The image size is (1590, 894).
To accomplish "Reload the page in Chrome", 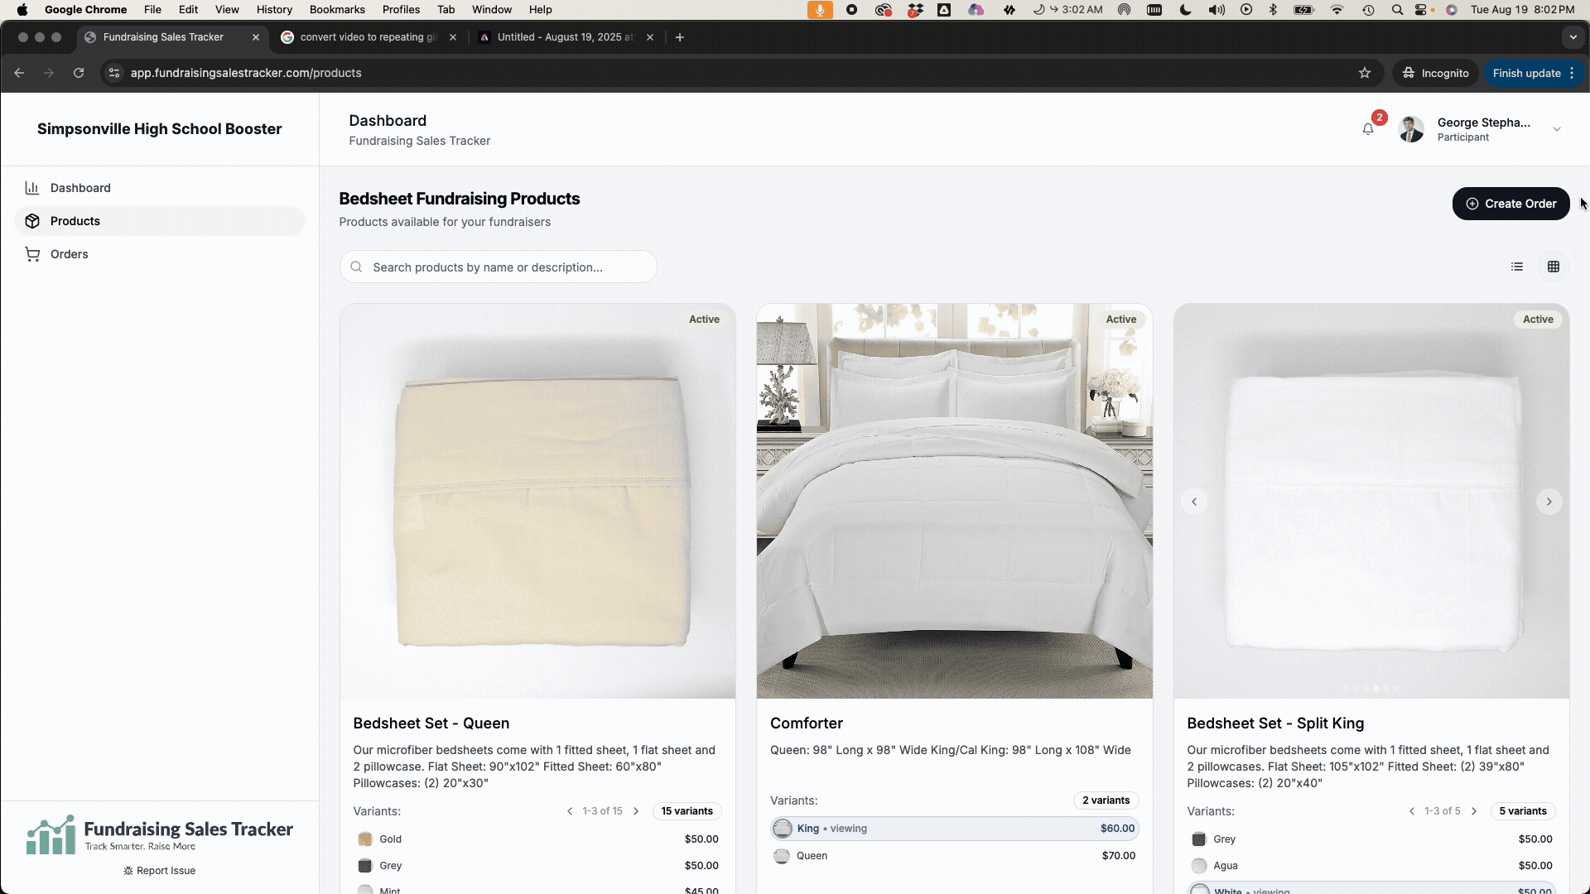I will pyautogui.click(x=79, y=73).
